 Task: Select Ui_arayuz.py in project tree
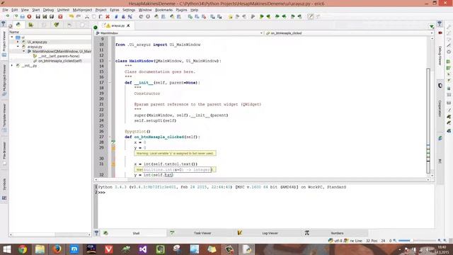tap(37, 42)
